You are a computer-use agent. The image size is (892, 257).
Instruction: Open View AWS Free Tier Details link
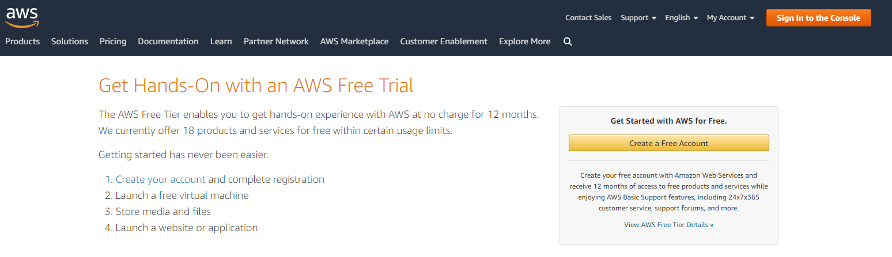pyautogui.click(x=668, y=225)
